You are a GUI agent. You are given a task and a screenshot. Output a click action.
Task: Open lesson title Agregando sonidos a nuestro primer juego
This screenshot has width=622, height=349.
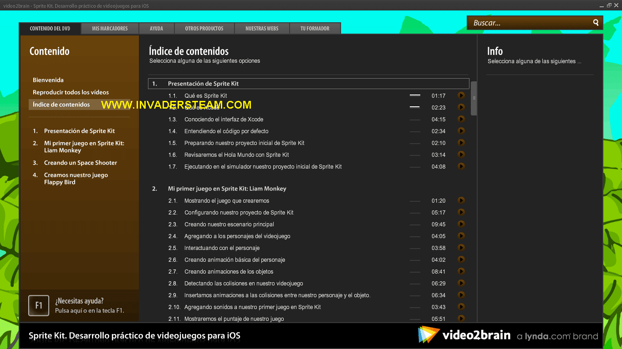[253, 307]
